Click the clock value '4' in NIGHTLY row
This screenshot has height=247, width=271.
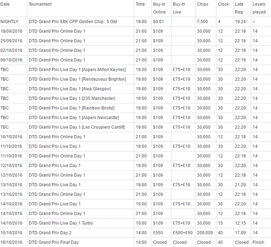pos(219,21)
